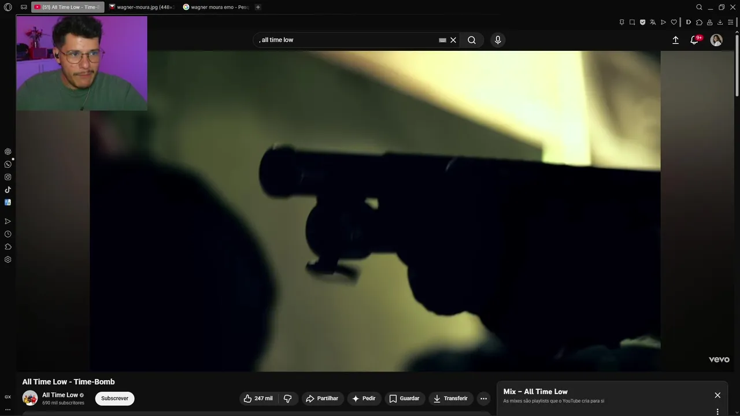Switch to the wagner moura emo search tab
This screenshot has height=416, width=740.
click(x=215, y=7)
